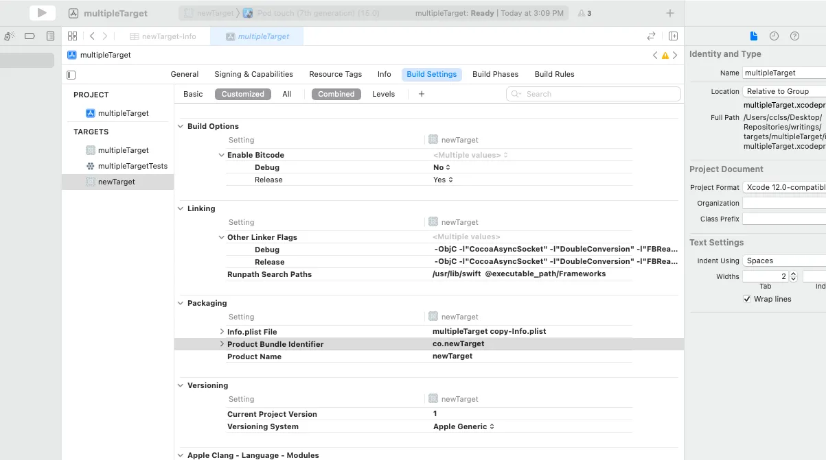The height and width of the screenshot is (460, 826).
Task: Toggle the Wrap lines checkbox
Action: pyautogui.click(x=747, y=299)
